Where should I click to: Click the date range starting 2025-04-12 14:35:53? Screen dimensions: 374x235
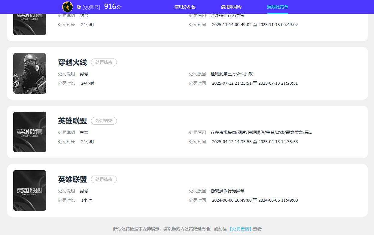pos(255,142)
